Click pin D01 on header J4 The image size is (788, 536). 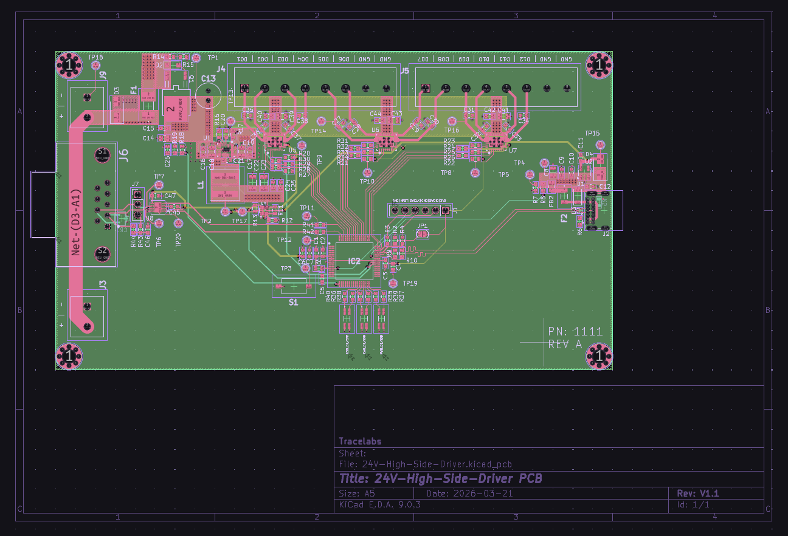tap(245, 89)
